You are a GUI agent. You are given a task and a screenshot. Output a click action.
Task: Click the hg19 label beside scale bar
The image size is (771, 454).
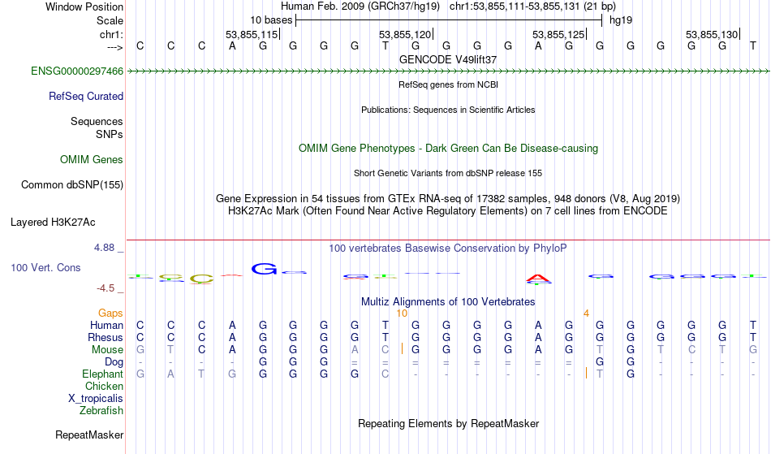coord(621,20)
